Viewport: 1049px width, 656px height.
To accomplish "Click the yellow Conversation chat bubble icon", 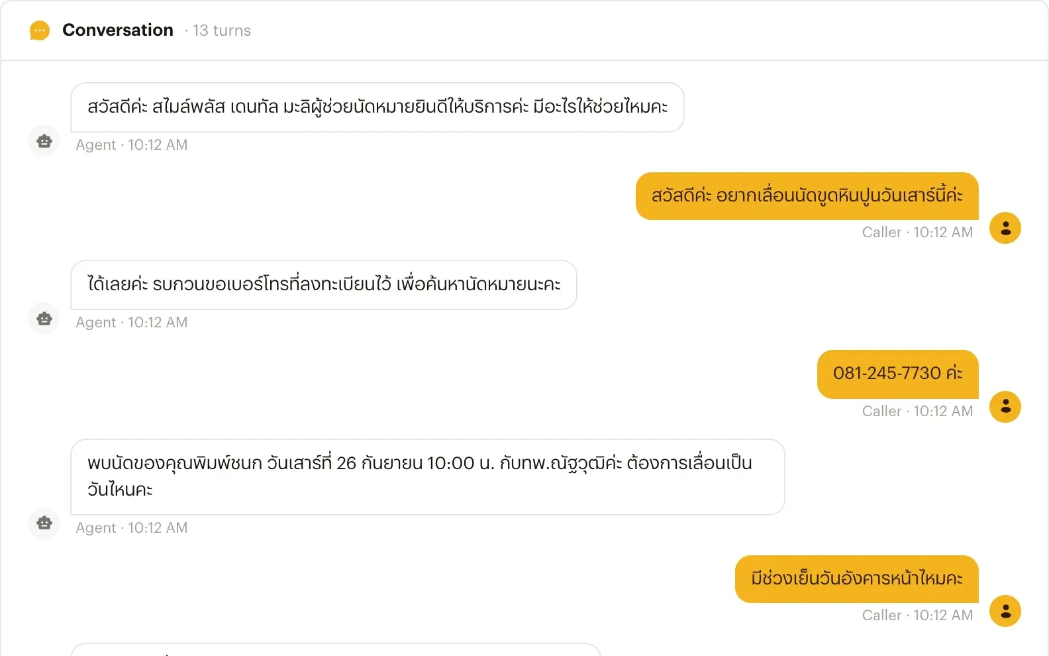I will [40, 30].
